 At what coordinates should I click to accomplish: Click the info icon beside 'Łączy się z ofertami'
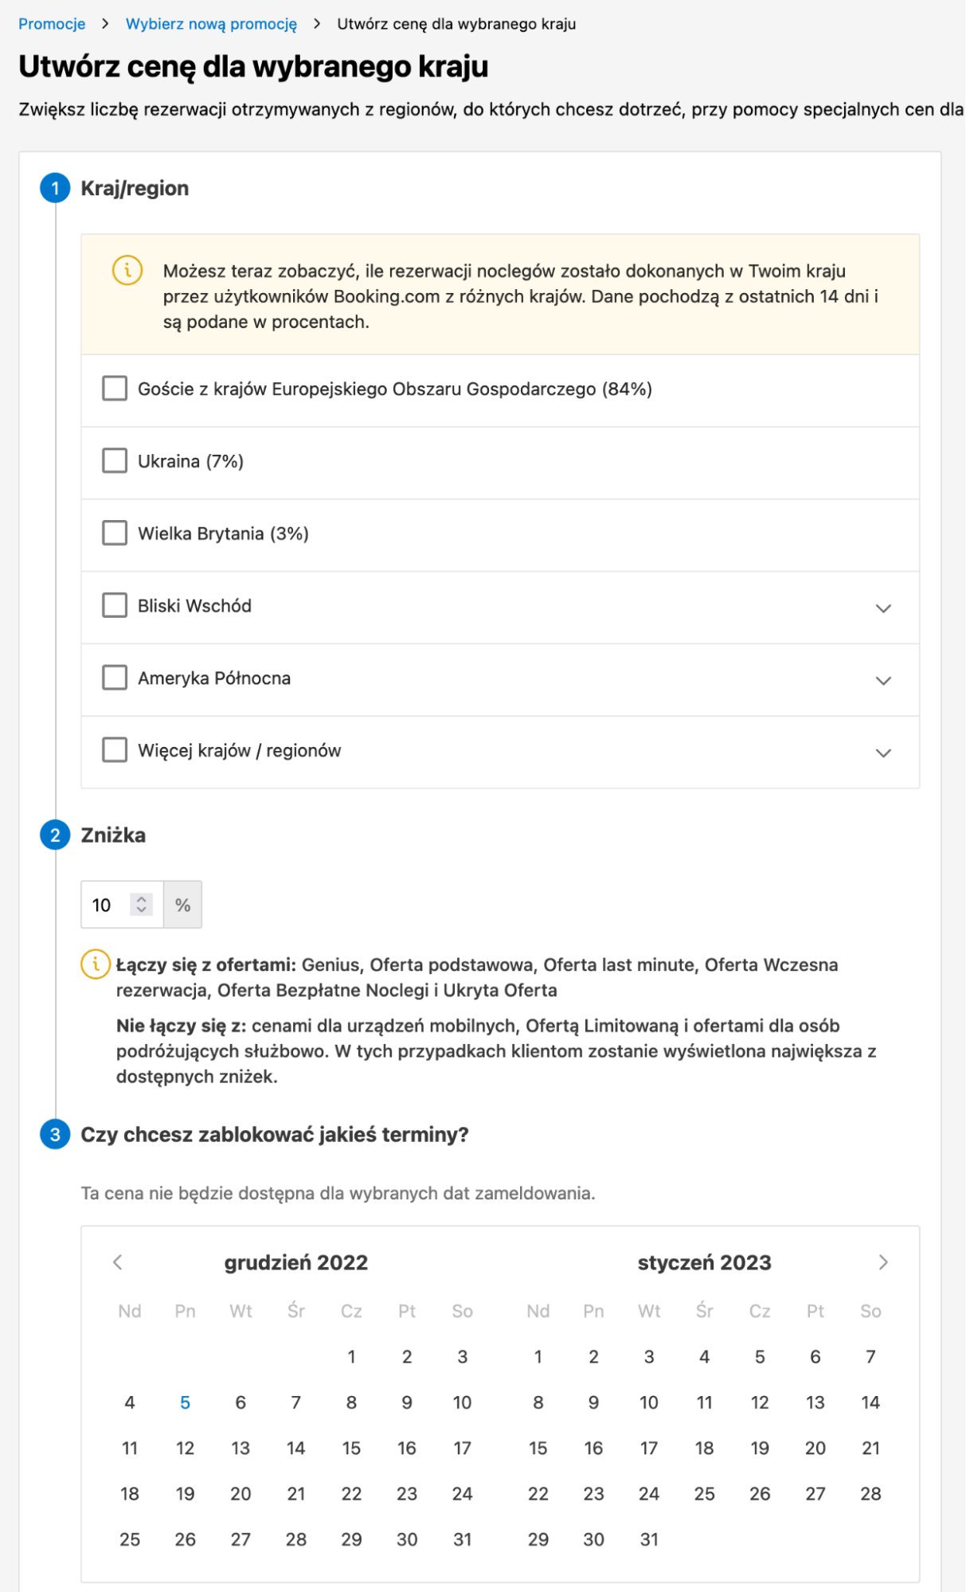tap(95, 964)
